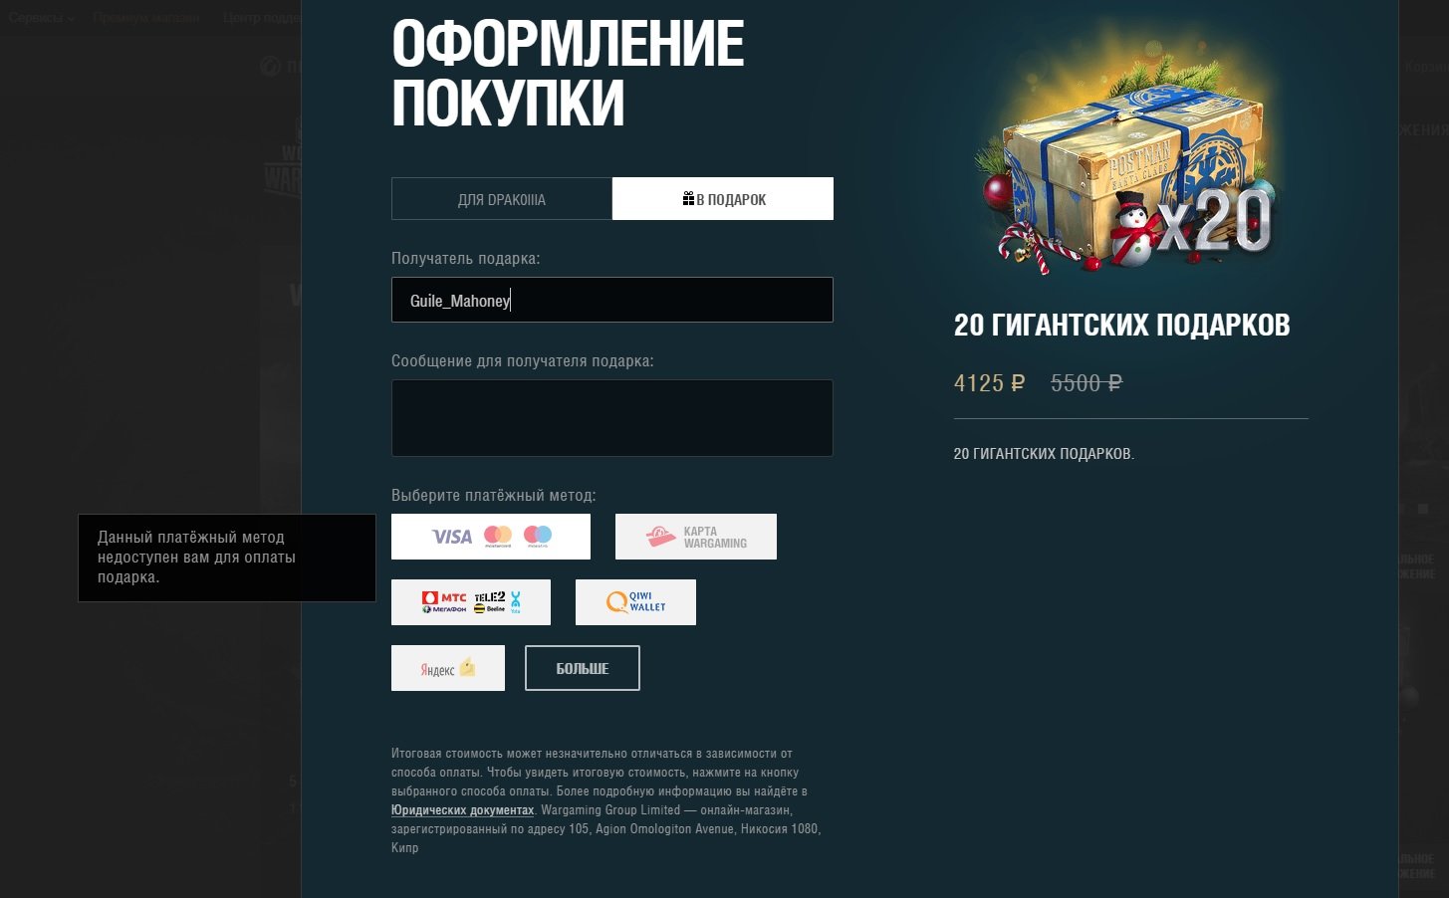1449x898 pixels.
Task: Click the gift message text area
Action: tap(612, 418)
